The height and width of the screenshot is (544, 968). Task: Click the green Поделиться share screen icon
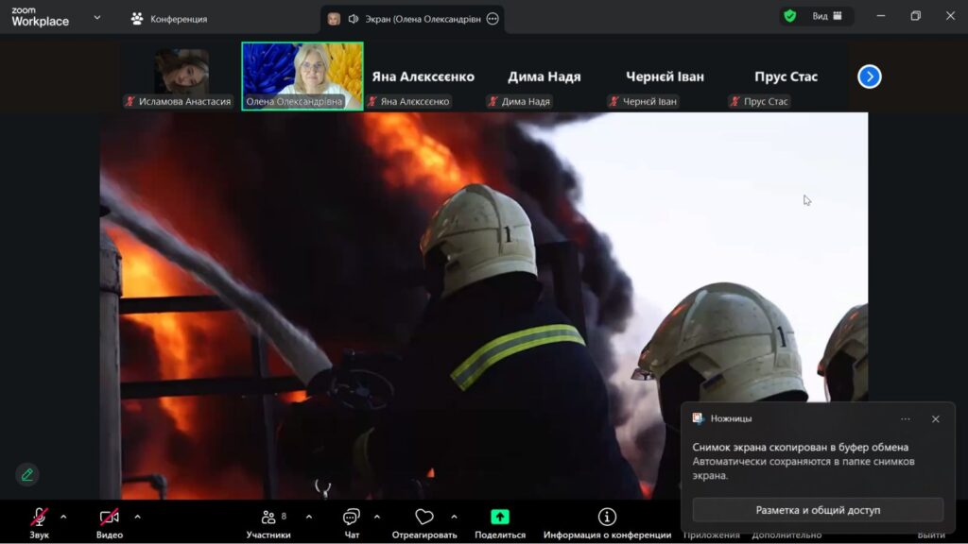500,517
